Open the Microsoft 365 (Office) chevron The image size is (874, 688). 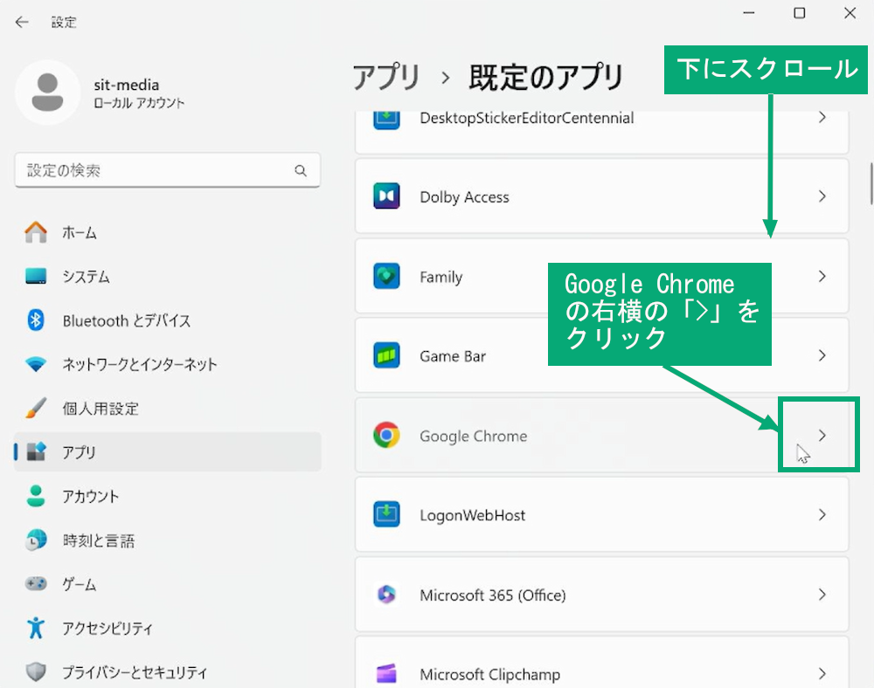822,595
